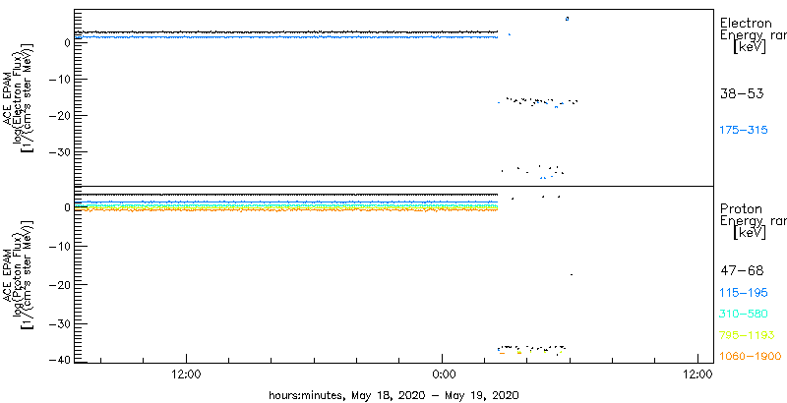Click the ACE EPAM log(Proton Flux) axis title
The width and height of the screenshot is (787, 403).
(18, 274)
